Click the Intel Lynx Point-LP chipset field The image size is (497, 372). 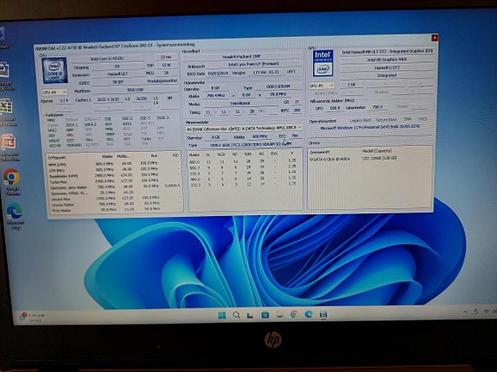point(253,65)
